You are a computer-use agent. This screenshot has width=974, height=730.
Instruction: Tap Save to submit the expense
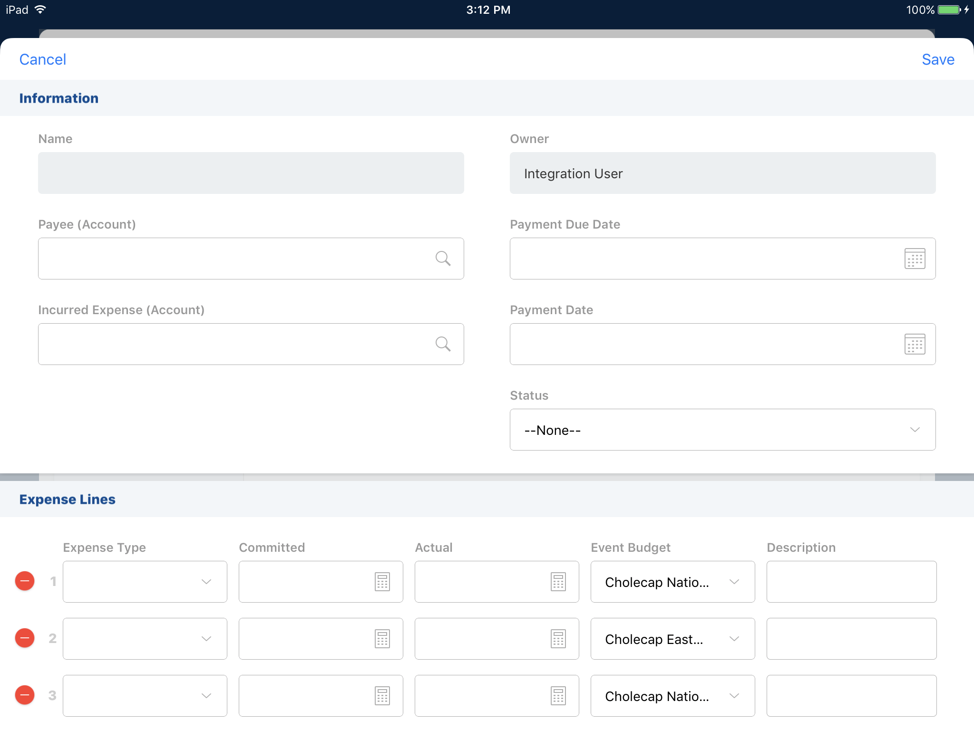[937, 59]
